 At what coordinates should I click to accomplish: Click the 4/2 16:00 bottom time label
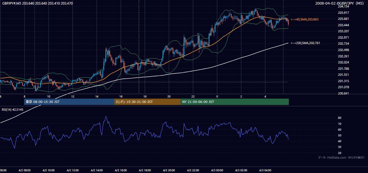(121, 170)
